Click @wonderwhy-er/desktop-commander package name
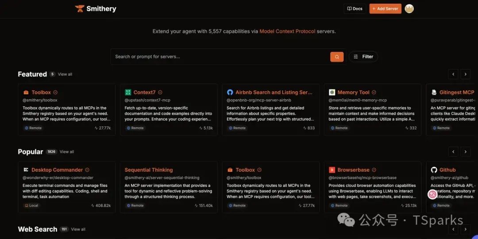The image size is (478, 239). tap(58, 177)
